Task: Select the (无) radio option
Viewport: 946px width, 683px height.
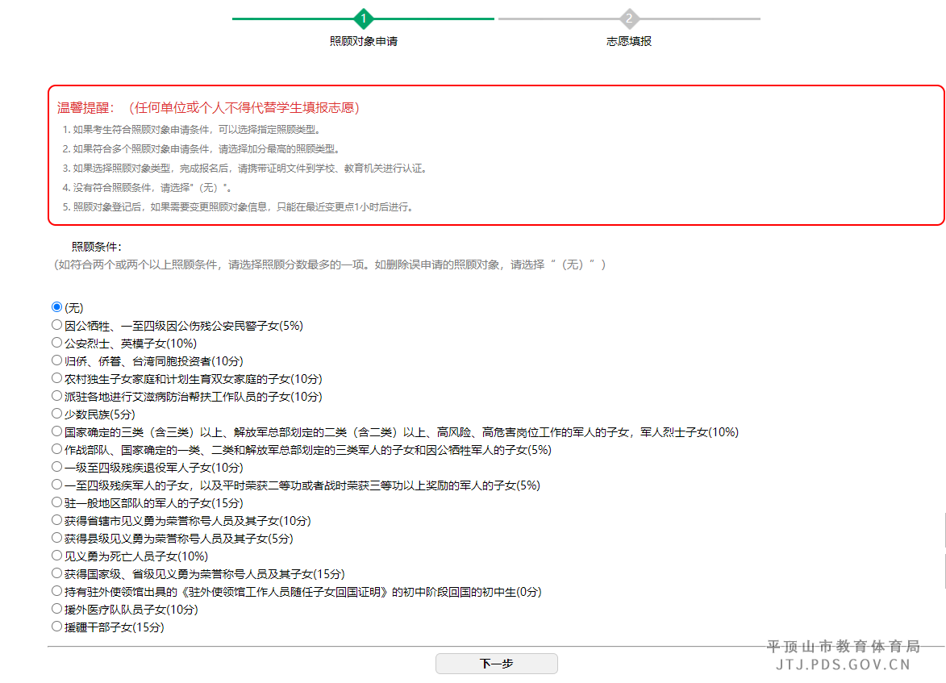Action: pos(56,306)
